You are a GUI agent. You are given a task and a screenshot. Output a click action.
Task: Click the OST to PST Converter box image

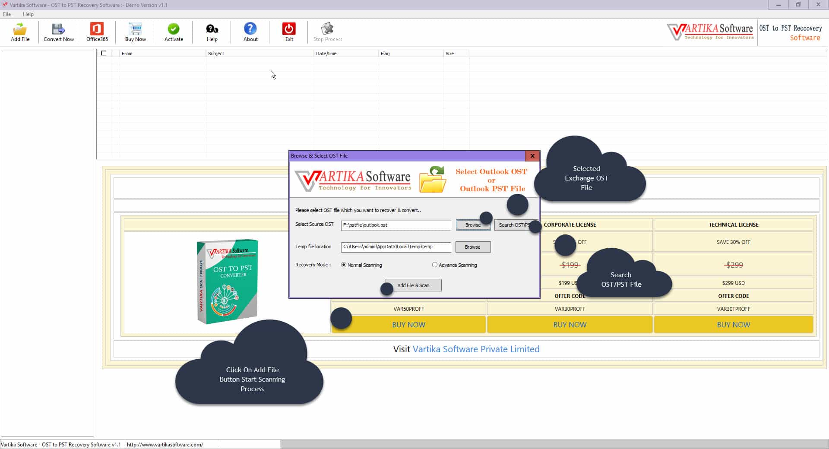click(x=227, y=281)
